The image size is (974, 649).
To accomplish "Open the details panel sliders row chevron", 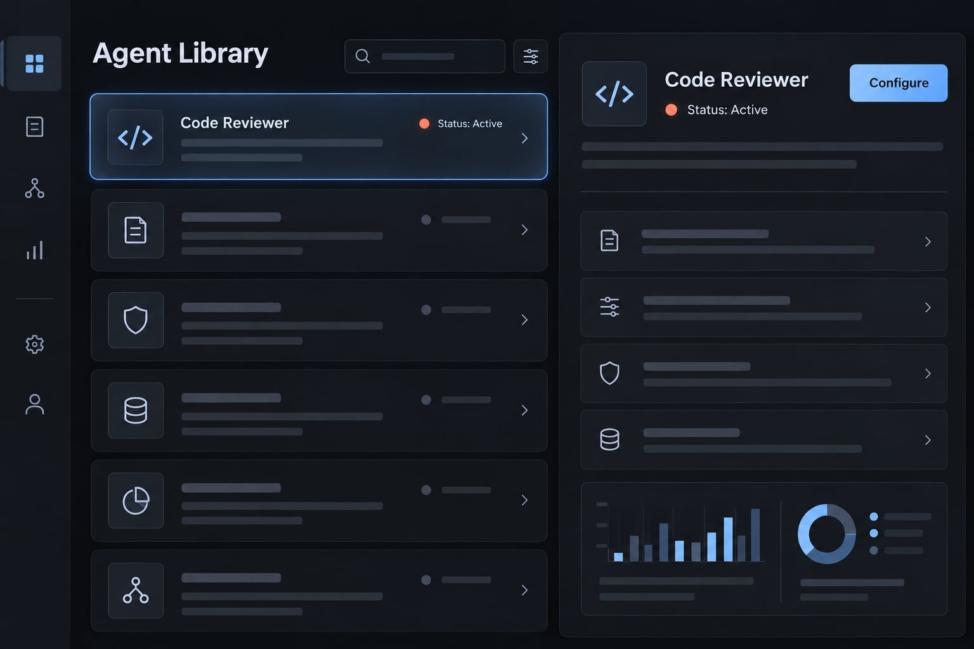I will (928, 307).
